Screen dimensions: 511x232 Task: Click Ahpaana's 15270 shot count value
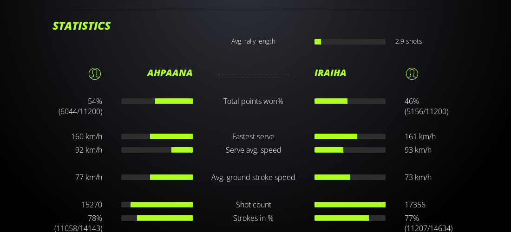coord(92,205)
